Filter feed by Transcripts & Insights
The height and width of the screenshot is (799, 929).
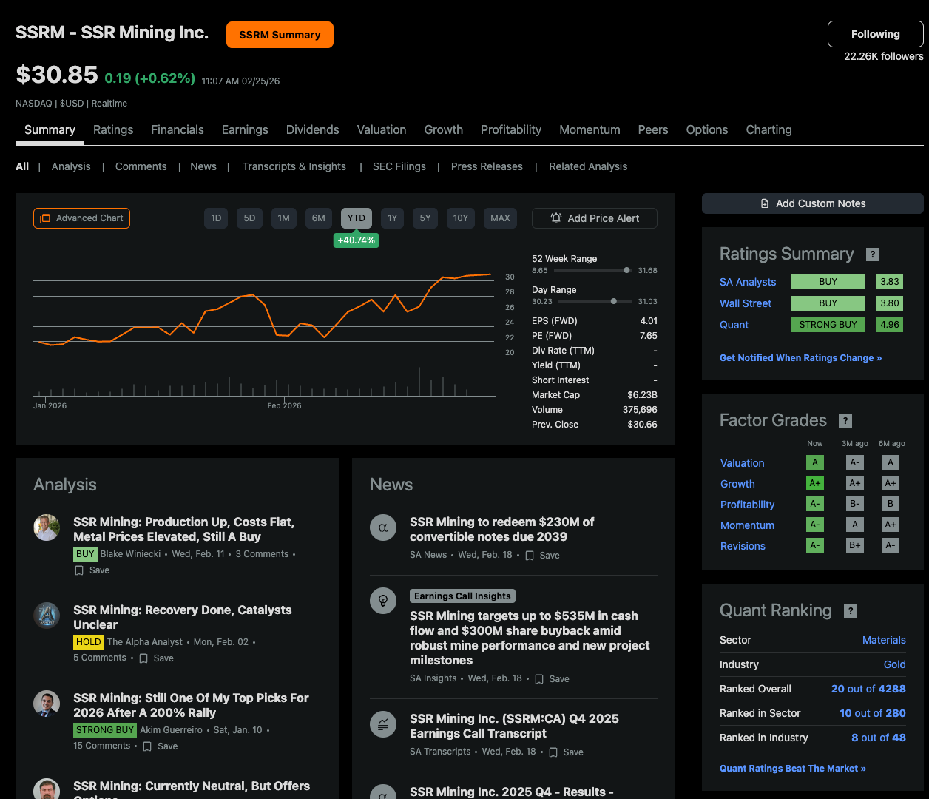(x=294, y=166)
